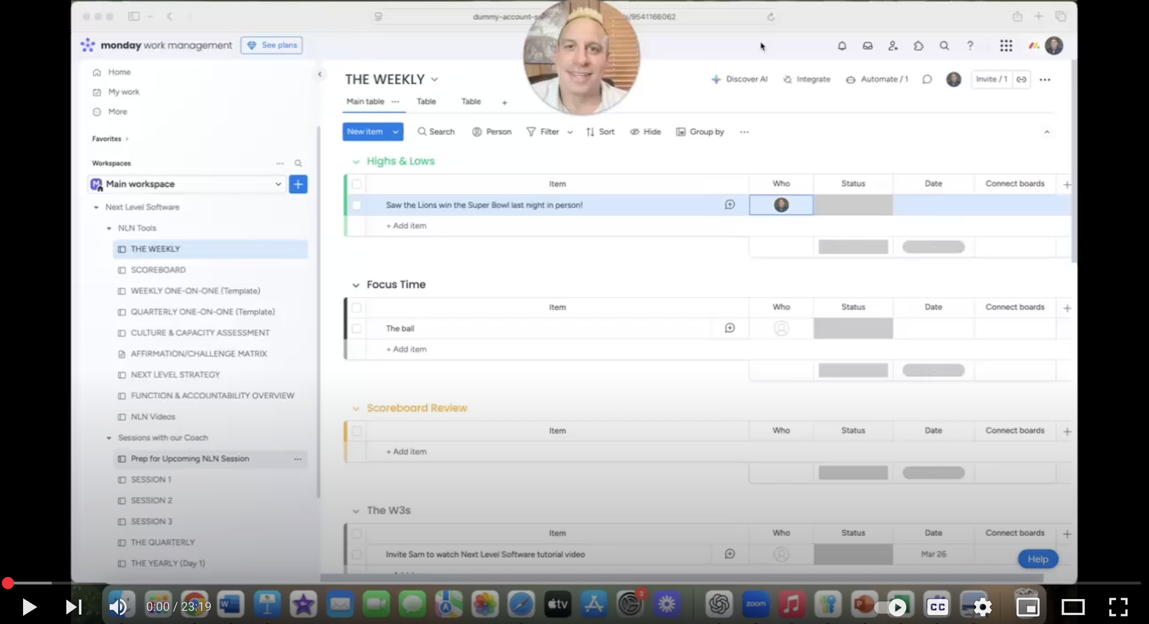
Task: Add item in Scoreboard Review group
Action: point(407,452)
